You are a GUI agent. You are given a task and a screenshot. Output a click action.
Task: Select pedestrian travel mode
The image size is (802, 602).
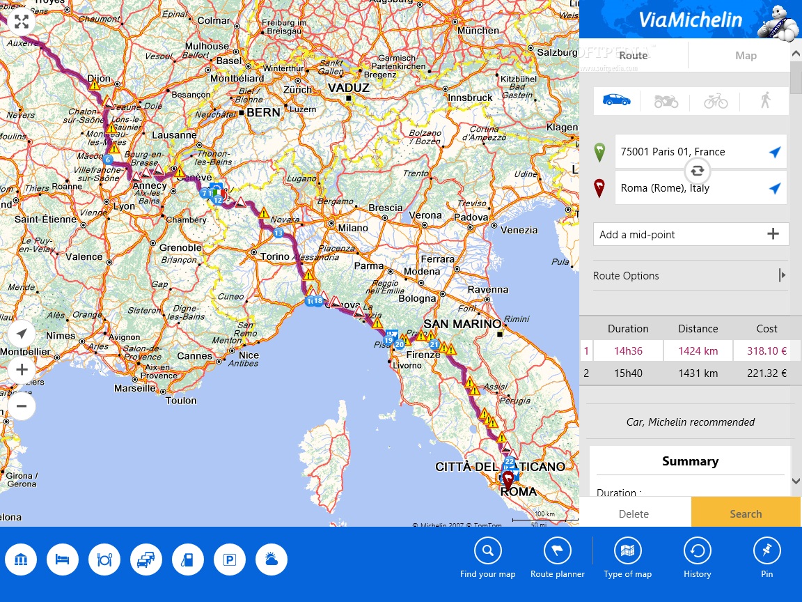point(765,100)
